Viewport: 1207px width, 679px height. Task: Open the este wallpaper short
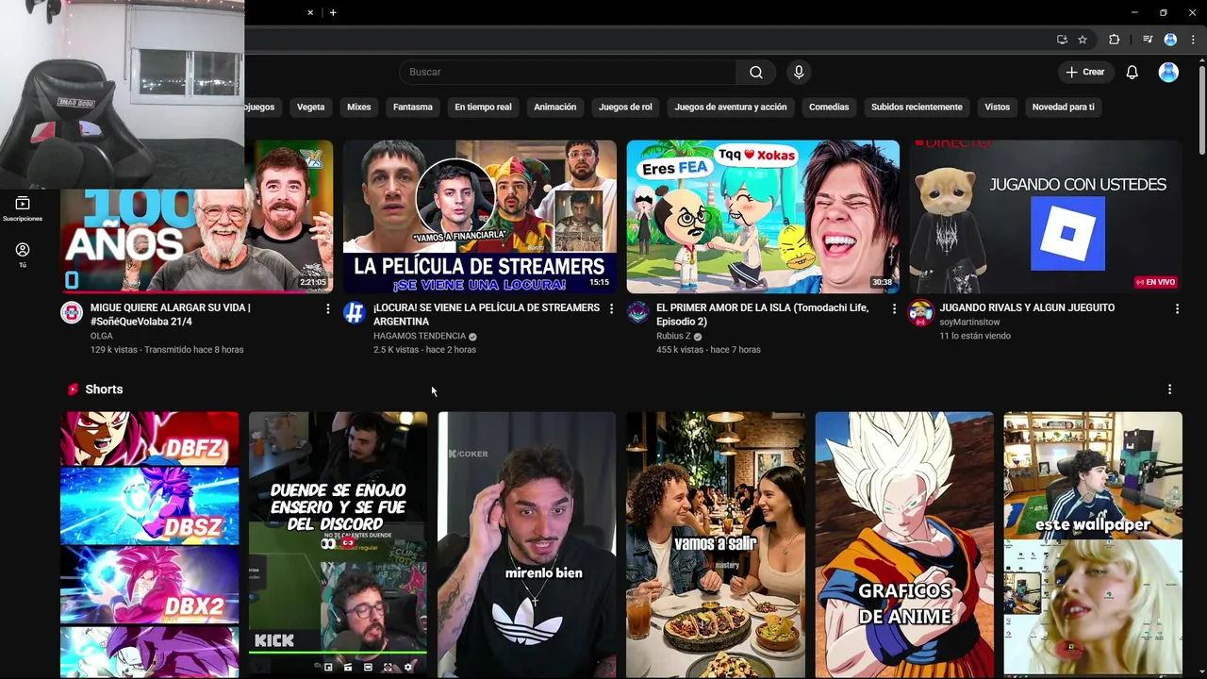[1093, 545]
